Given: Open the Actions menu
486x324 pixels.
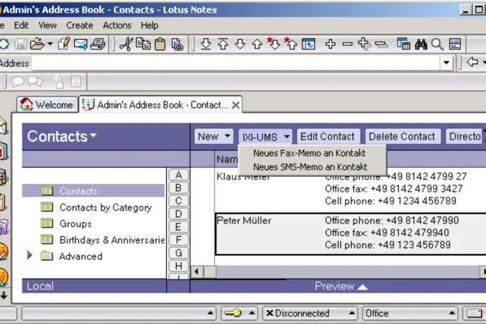Looking at the screenshot, I should (x=117, y=26).
